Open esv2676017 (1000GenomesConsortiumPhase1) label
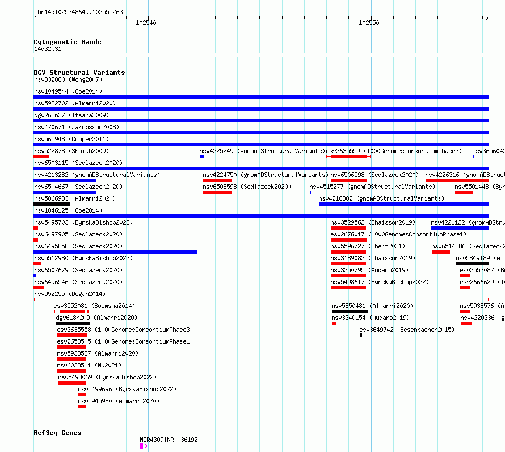 [x=398, y=234]
